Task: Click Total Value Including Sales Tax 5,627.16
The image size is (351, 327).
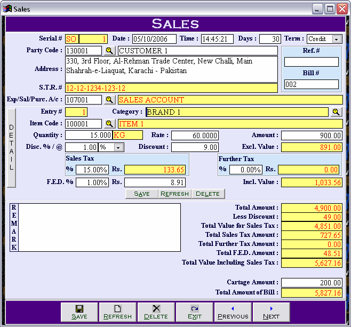Action: pos(312,263)
